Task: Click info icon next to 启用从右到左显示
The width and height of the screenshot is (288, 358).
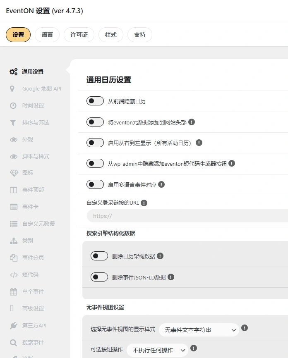Action: pos(199,143)
